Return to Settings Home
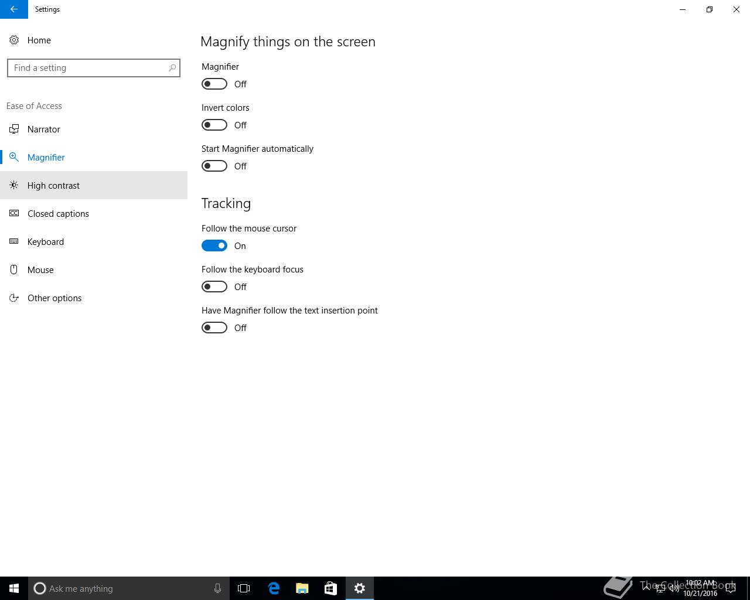Viewport: 750px width, 600px height. tap(94, 40)
